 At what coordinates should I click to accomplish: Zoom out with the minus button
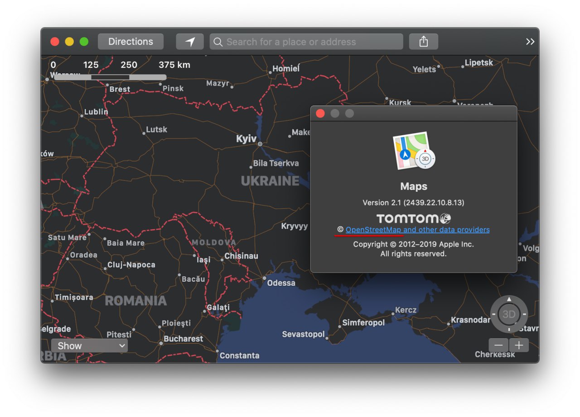click(498, 345)
